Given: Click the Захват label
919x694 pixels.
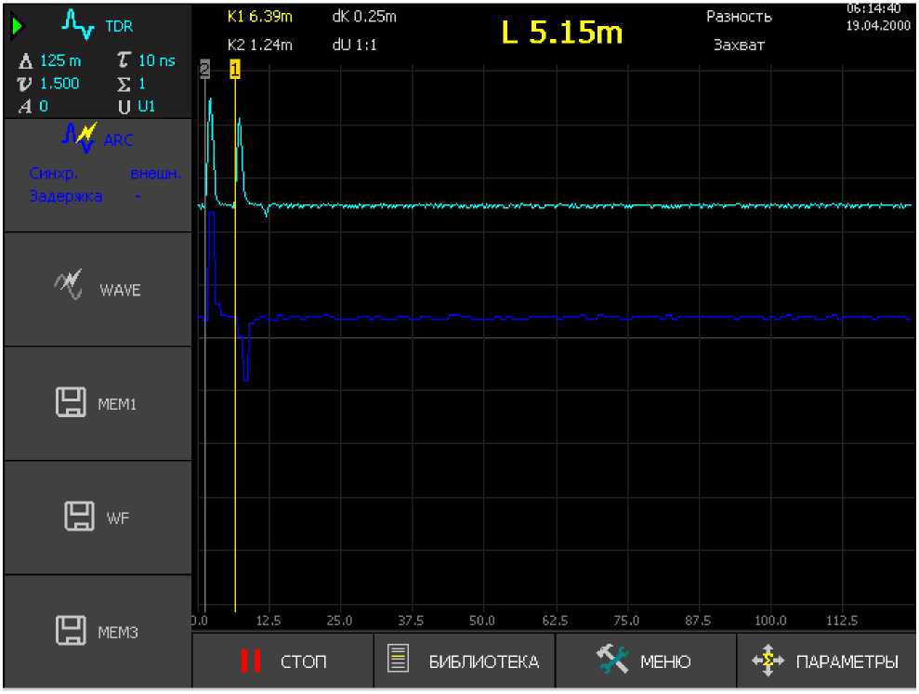Looking at the screenshot, I should (739, 45).
